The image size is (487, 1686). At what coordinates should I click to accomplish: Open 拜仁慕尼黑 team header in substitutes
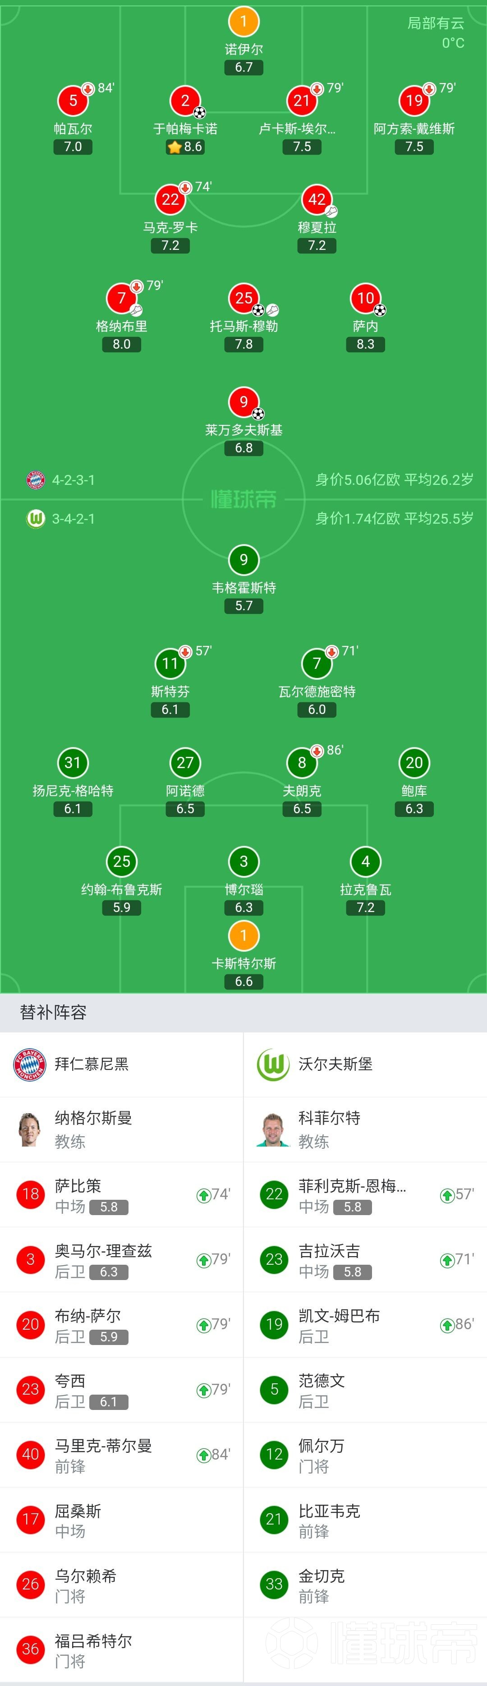point(122,1065)
